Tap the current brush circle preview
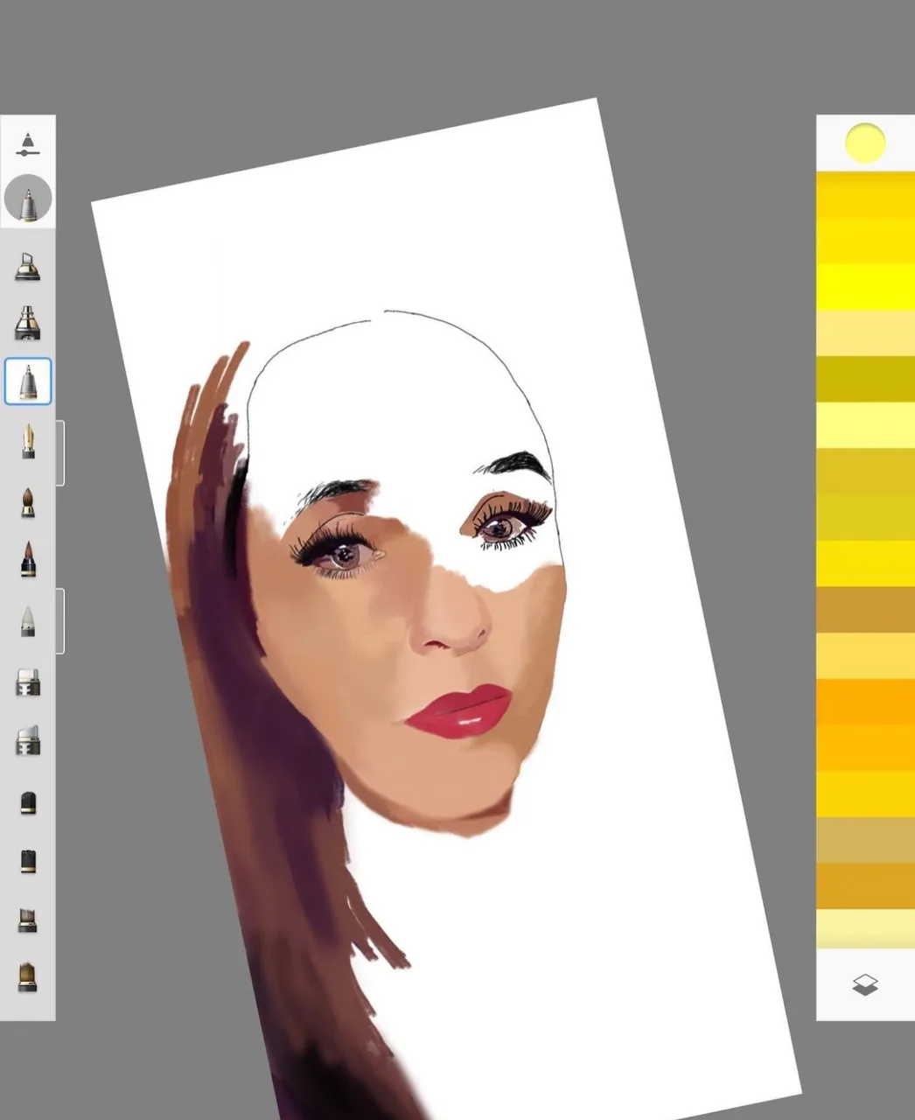 click(28, 199)
